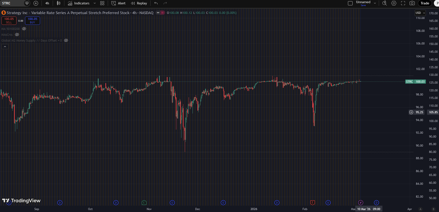Open the candlestick chart type menu
Image resolution: width=439 pixels, height=212 pixels.
click(58, 3)
